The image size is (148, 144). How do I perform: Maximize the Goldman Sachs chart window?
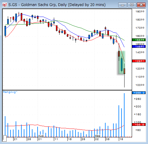132,5
